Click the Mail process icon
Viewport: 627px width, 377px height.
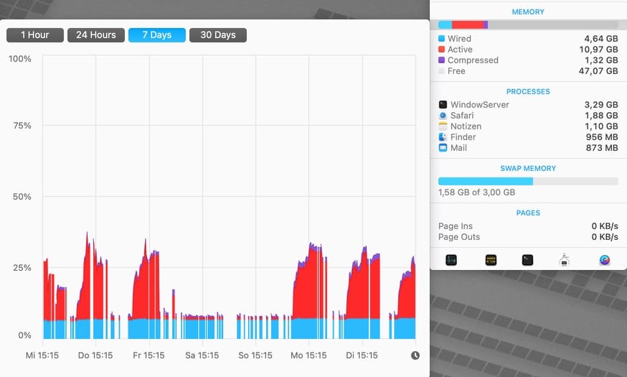(x=443, y=148)
